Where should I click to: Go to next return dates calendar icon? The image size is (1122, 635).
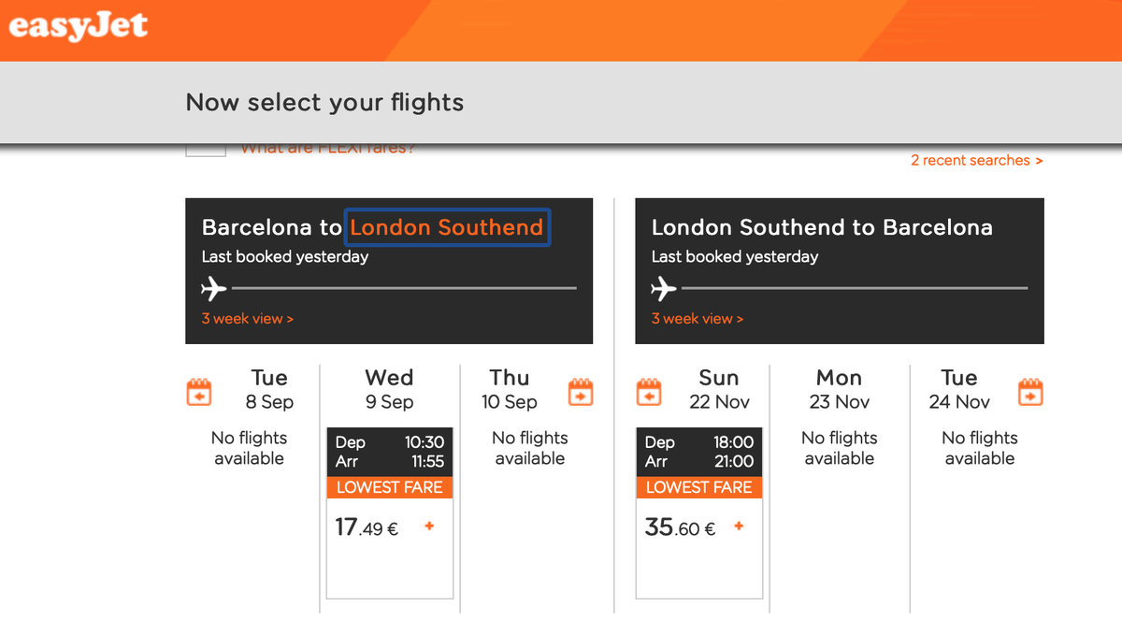1030,392
